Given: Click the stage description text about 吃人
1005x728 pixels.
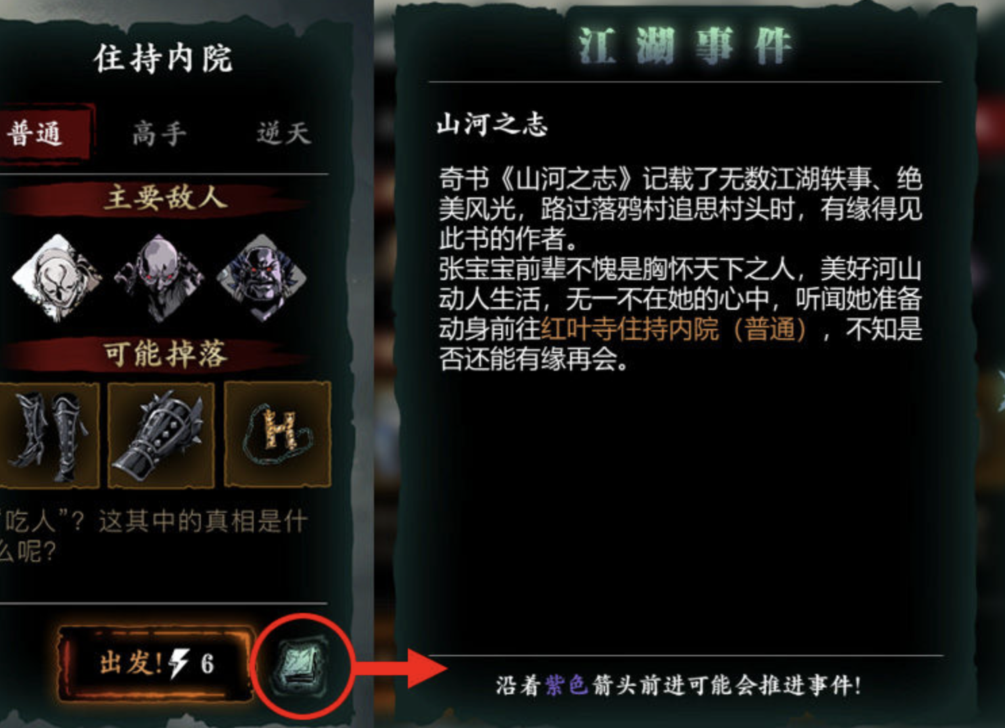Looking at the screenshot, I should tap(154, 536).
